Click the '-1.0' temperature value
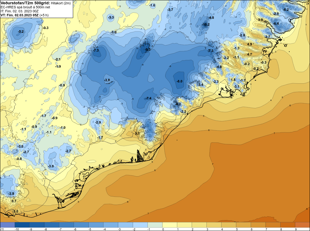310x231 pixels. coord(63,128)
